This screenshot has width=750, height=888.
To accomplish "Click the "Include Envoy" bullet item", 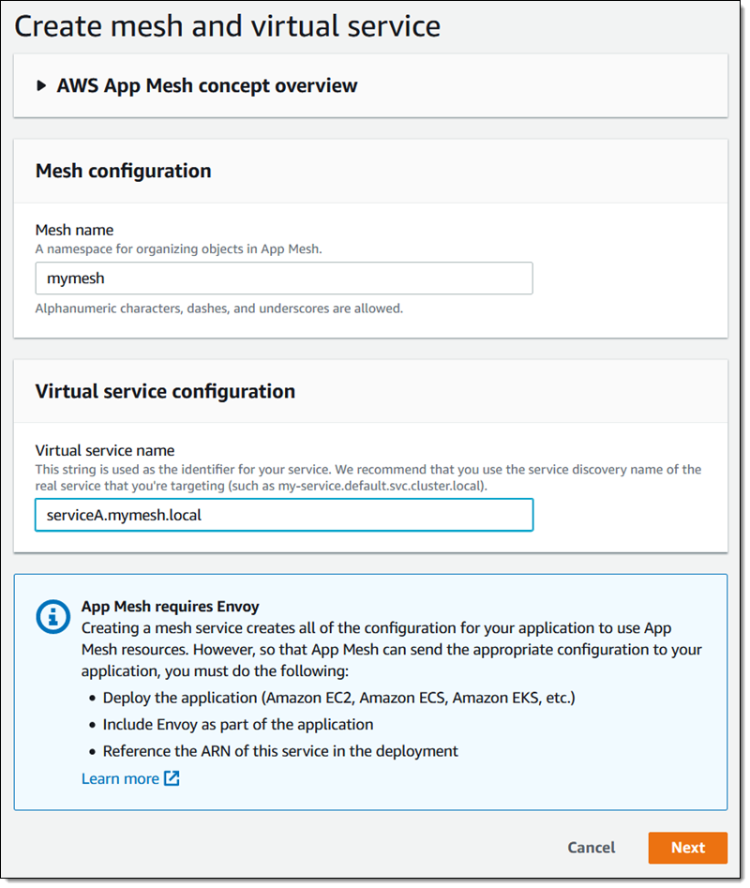I will coord(238,724).
